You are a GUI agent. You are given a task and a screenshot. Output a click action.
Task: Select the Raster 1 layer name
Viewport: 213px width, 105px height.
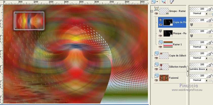point(177,45)
